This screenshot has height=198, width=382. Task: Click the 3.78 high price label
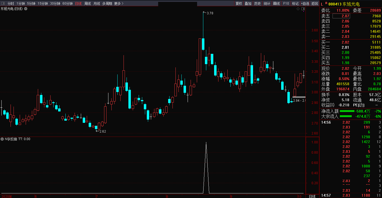(x=210, y=13)
